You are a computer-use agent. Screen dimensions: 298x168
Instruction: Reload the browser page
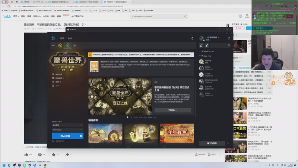(x=9, y=6)
